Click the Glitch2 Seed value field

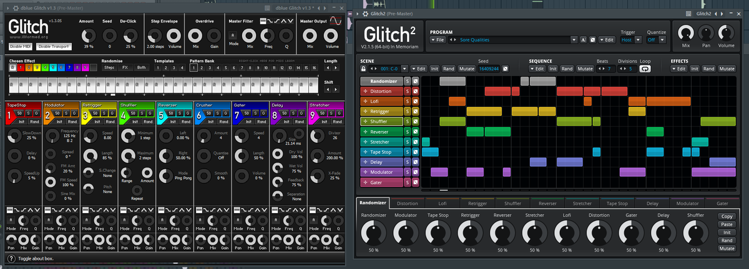click(489, 68)
